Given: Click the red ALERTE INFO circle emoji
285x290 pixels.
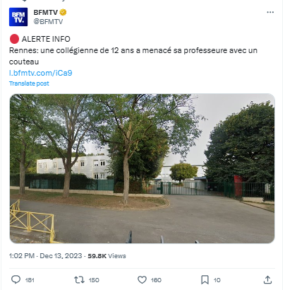Looking at the screenshot, I should point(14,39).
